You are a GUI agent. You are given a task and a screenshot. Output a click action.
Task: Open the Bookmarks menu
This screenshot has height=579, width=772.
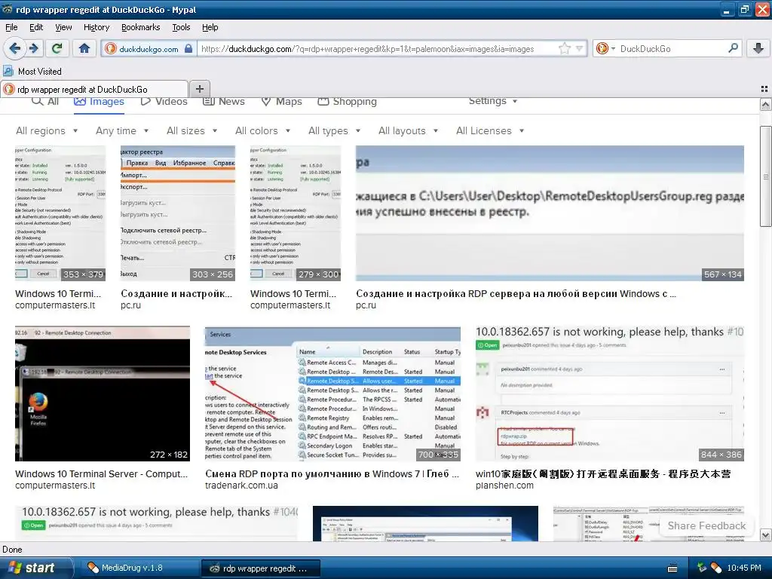coord(141,27)
